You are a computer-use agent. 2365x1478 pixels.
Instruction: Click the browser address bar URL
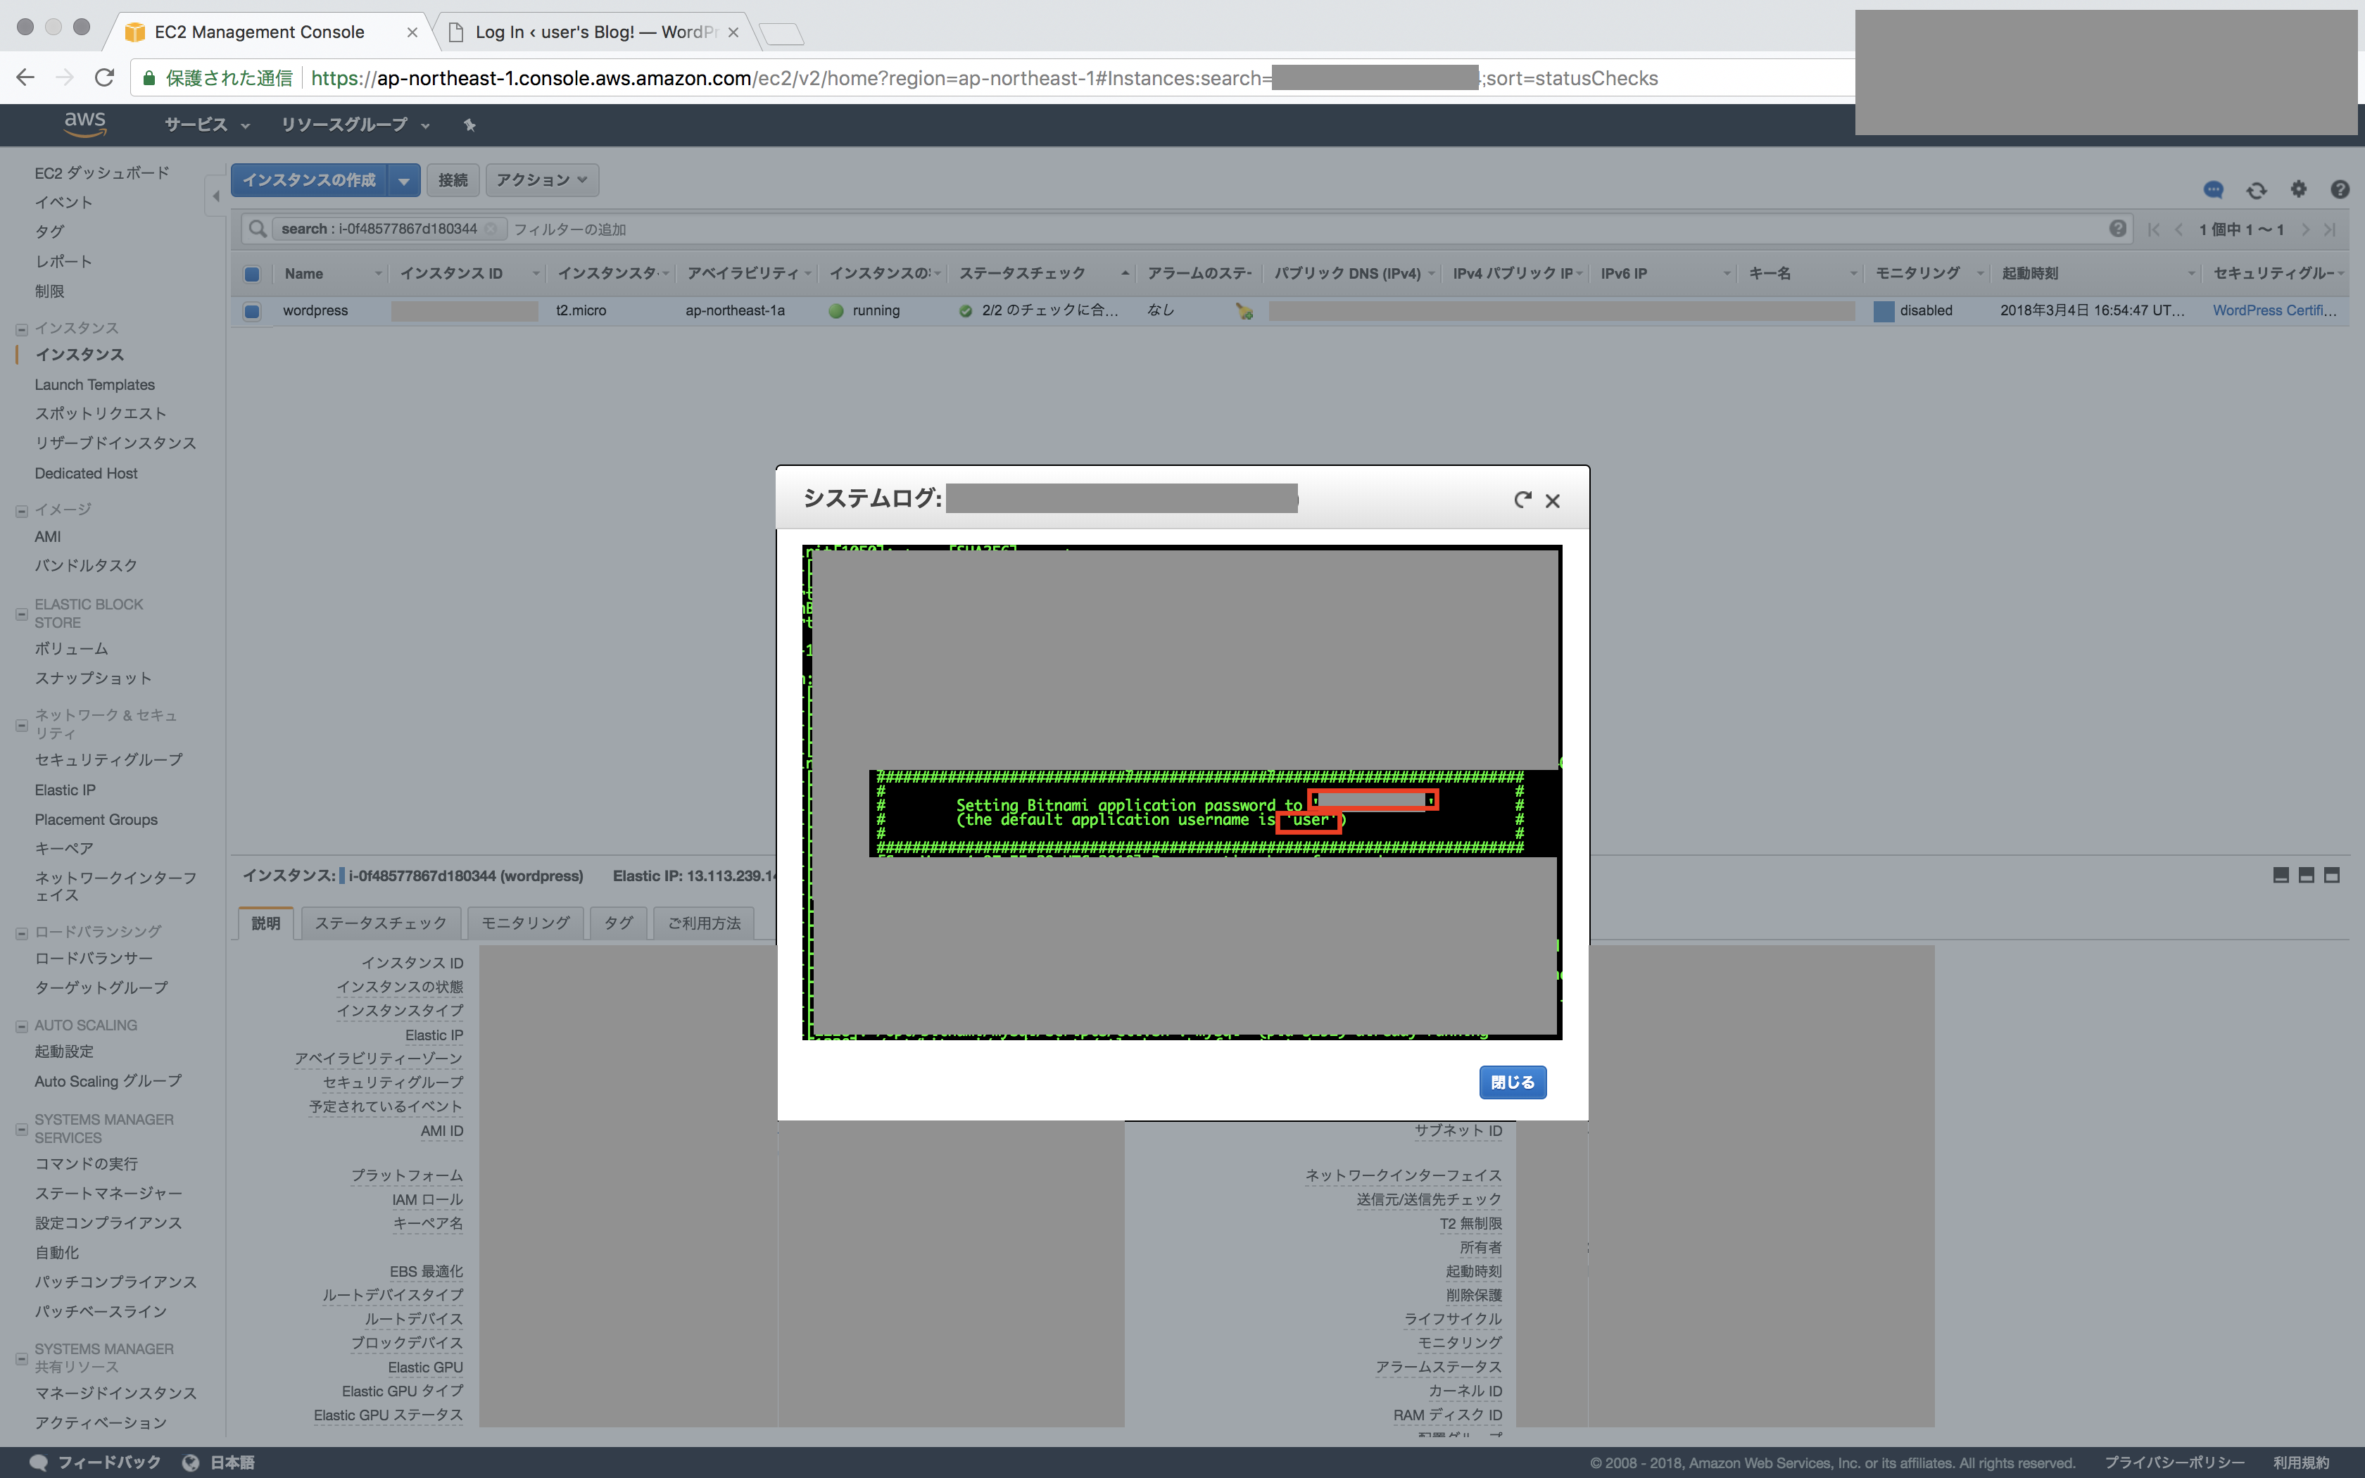(x=984, y=78)
